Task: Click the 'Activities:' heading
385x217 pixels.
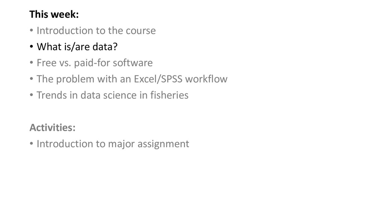Action: click(52, 127)
